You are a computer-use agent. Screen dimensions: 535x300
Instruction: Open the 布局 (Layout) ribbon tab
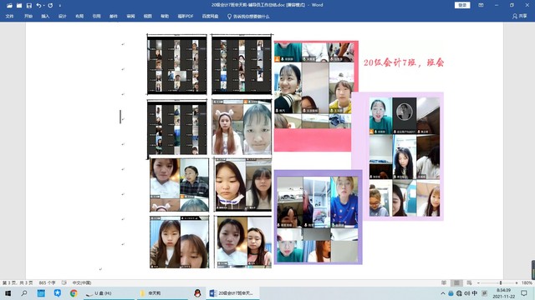click(79, 17)
